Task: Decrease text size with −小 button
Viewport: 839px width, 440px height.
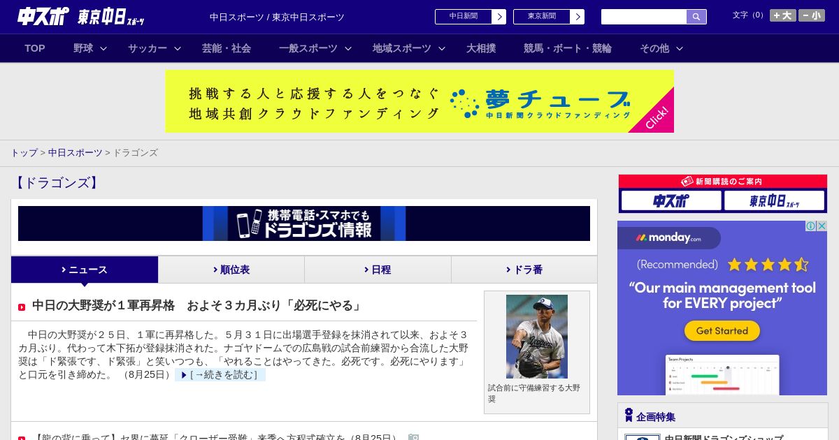Action: point(812,15)
